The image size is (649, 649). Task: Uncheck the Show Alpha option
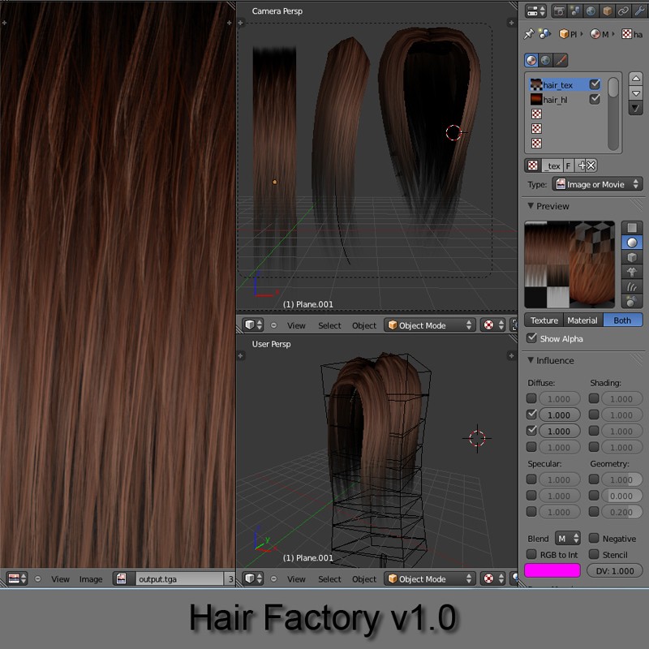click(531, 339)
